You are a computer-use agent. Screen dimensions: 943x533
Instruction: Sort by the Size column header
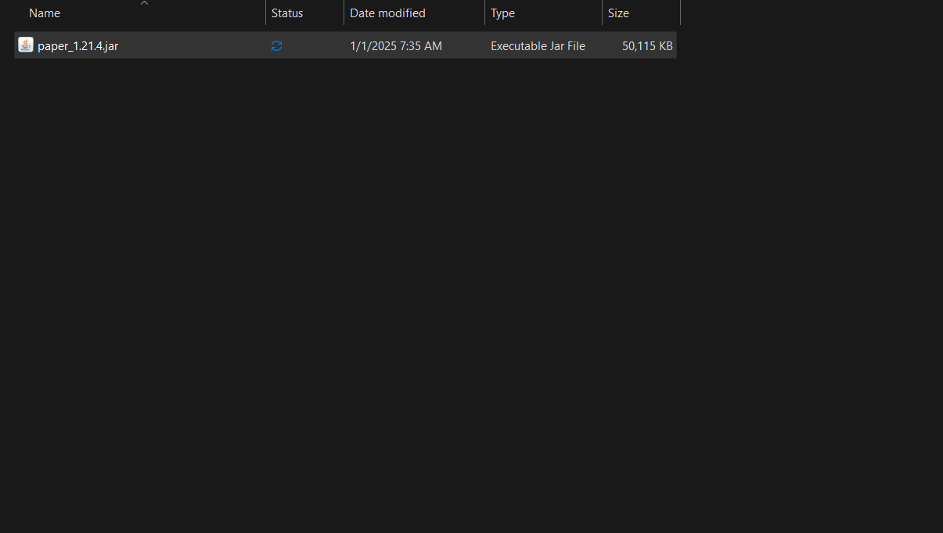point(618,13)
